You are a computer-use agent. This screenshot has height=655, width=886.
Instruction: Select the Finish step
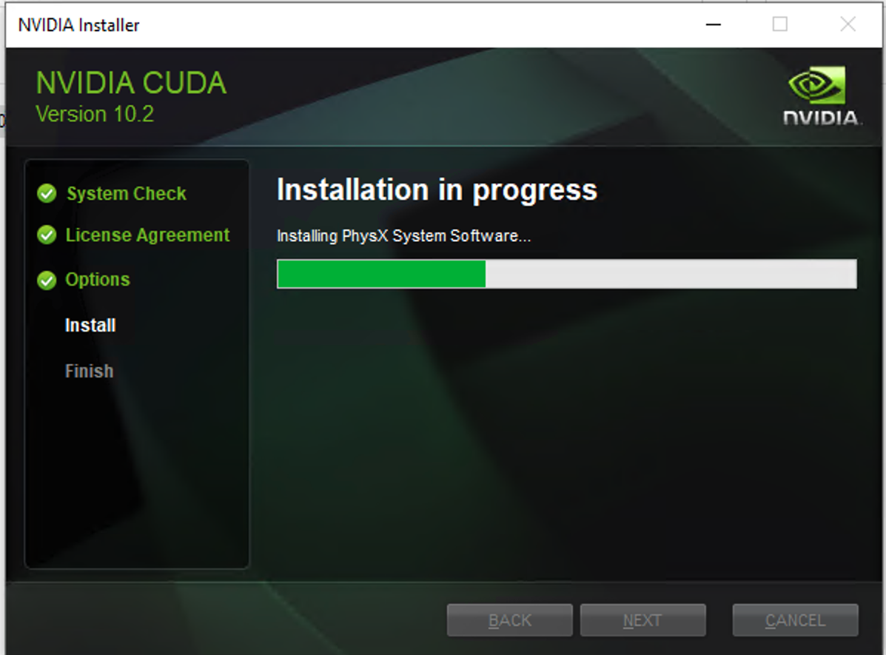click(x=90, y=371)
